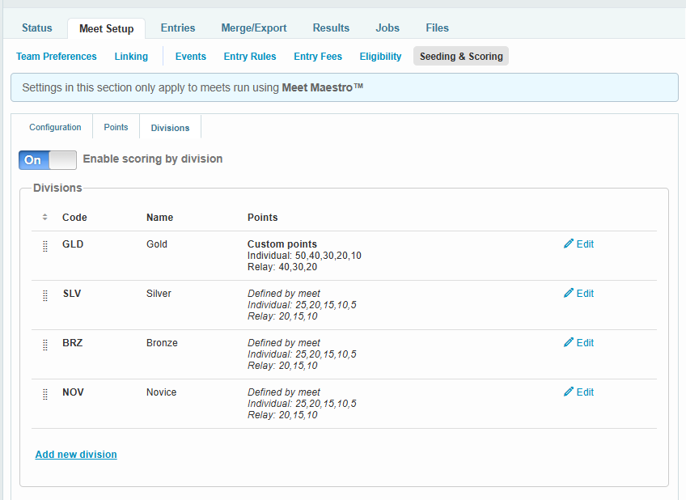Select the Points sub-tab

tap(116, 128)
